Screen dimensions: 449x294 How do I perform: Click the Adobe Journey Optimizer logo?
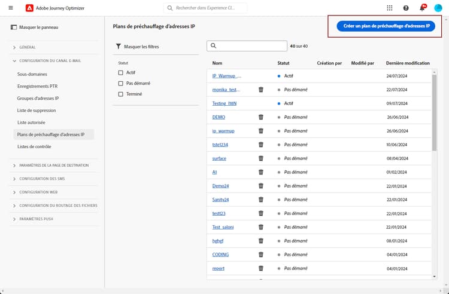tap(30, 8)
